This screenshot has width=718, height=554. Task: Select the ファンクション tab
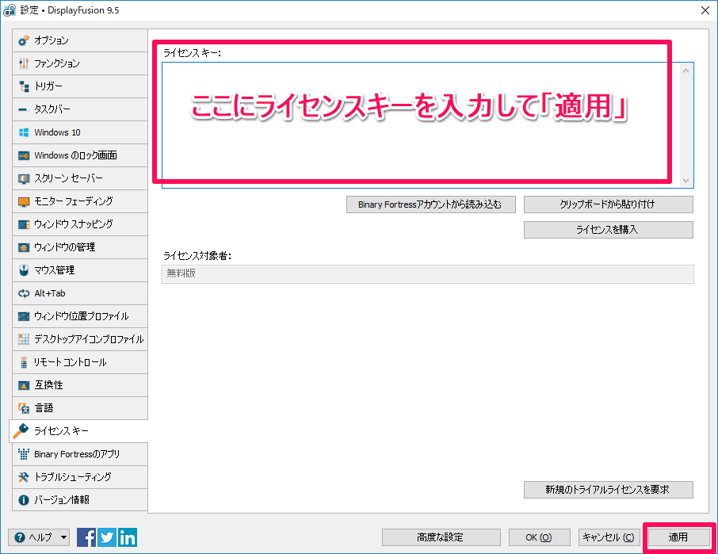(x=80, y=63)
